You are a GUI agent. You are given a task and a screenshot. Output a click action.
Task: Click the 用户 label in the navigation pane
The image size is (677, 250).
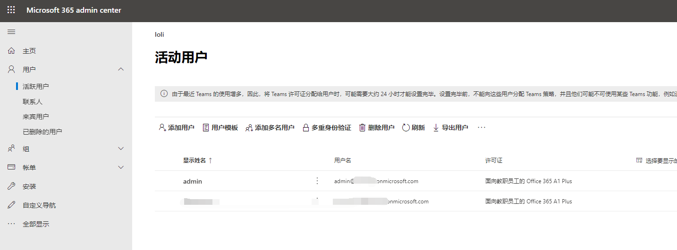point(29,70)
